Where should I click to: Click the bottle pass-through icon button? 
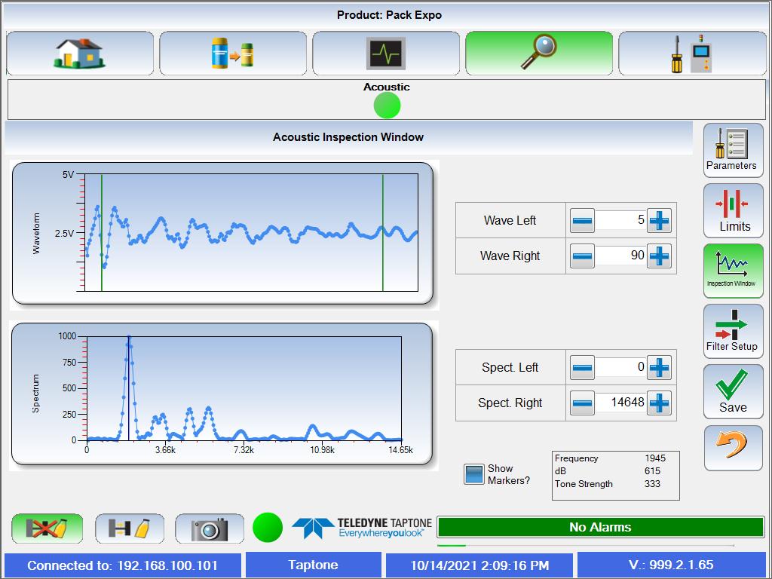click(130, 528)
